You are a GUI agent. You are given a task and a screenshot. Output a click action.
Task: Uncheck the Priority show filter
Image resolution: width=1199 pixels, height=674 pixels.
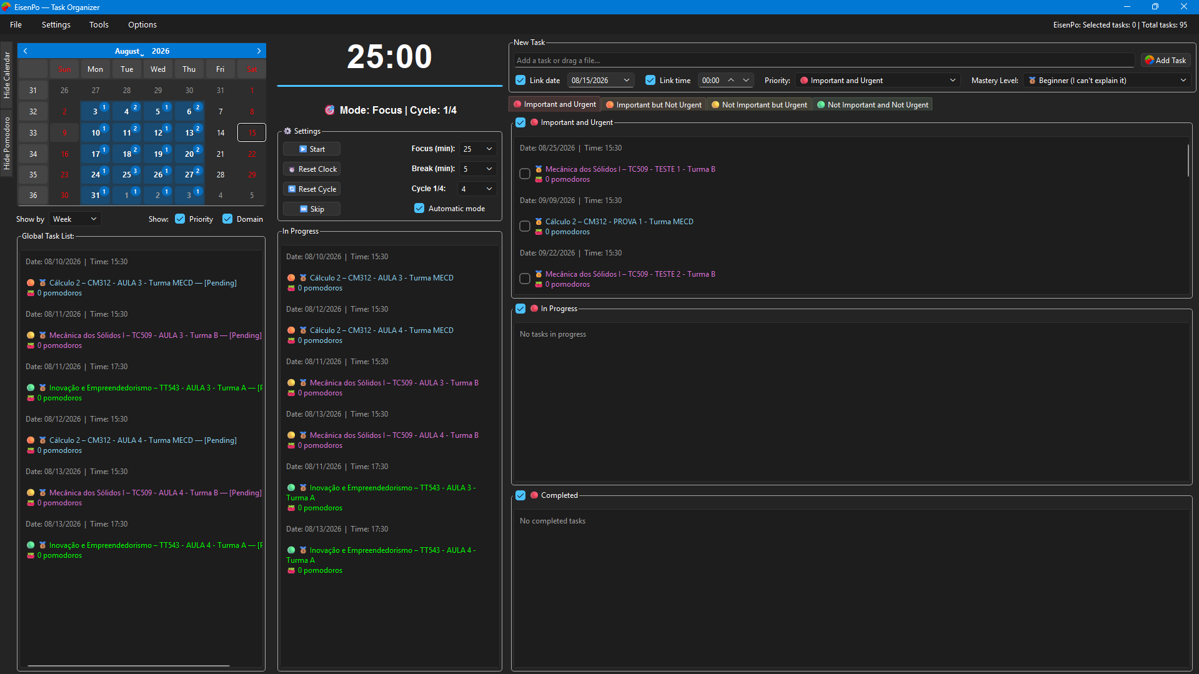(180, 219)
